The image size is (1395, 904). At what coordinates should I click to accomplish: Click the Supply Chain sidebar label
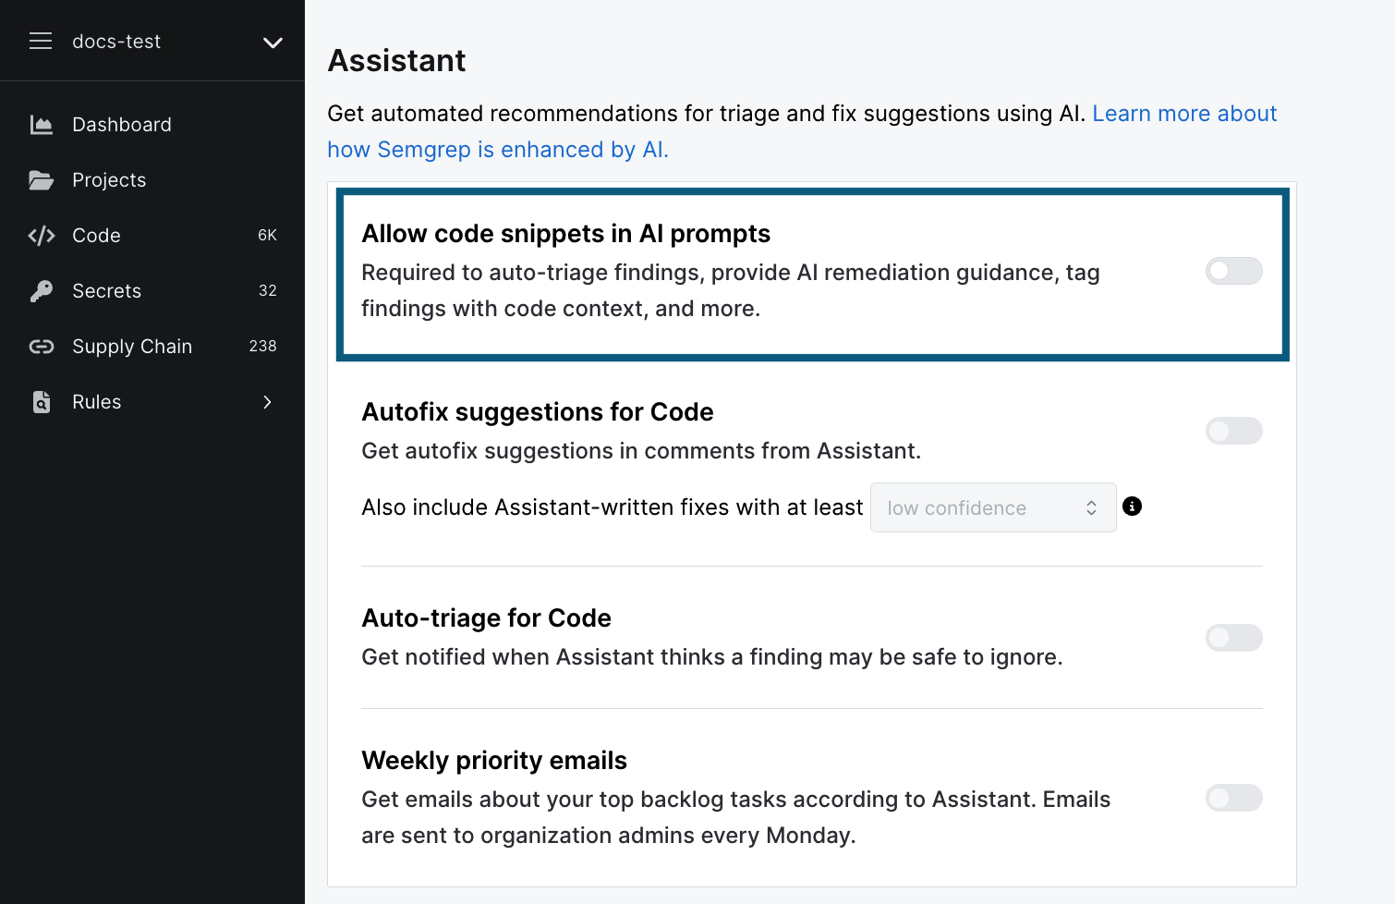pos(132,346)
